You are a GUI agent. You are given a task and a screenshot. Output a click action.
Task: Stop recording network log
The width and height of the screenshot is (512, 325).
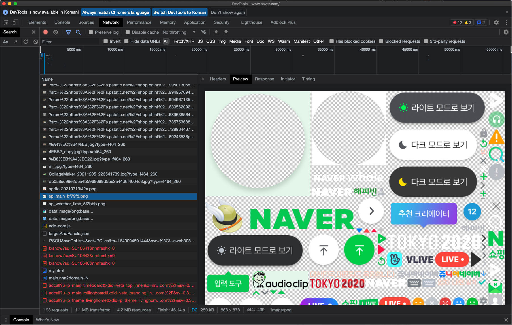pos(45,32)
